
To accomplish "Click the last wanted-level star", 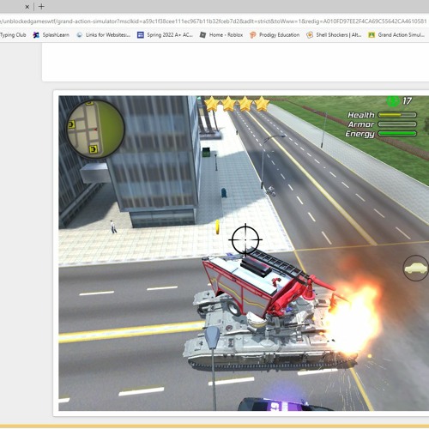I will click(262, 104).
